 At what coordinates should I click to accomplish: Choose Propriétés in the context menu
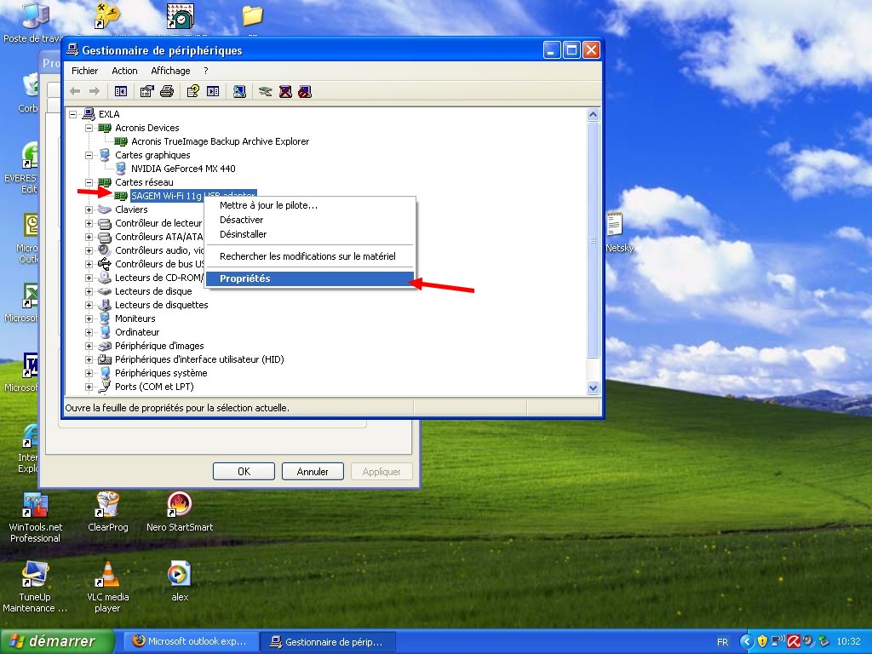click(x=309, y=278)
